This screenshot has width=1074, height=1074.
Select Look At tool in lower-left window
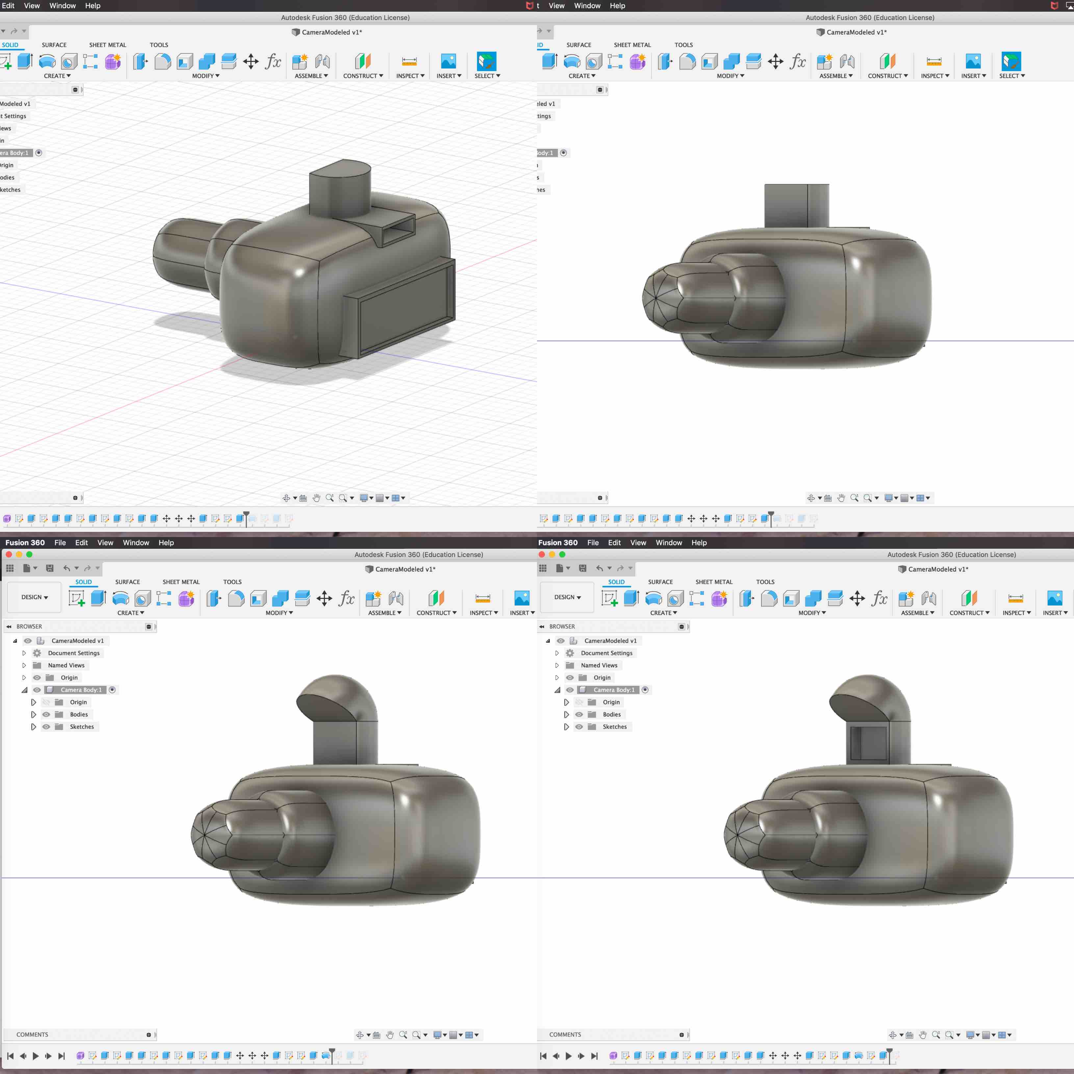(x=376, y=1035)
